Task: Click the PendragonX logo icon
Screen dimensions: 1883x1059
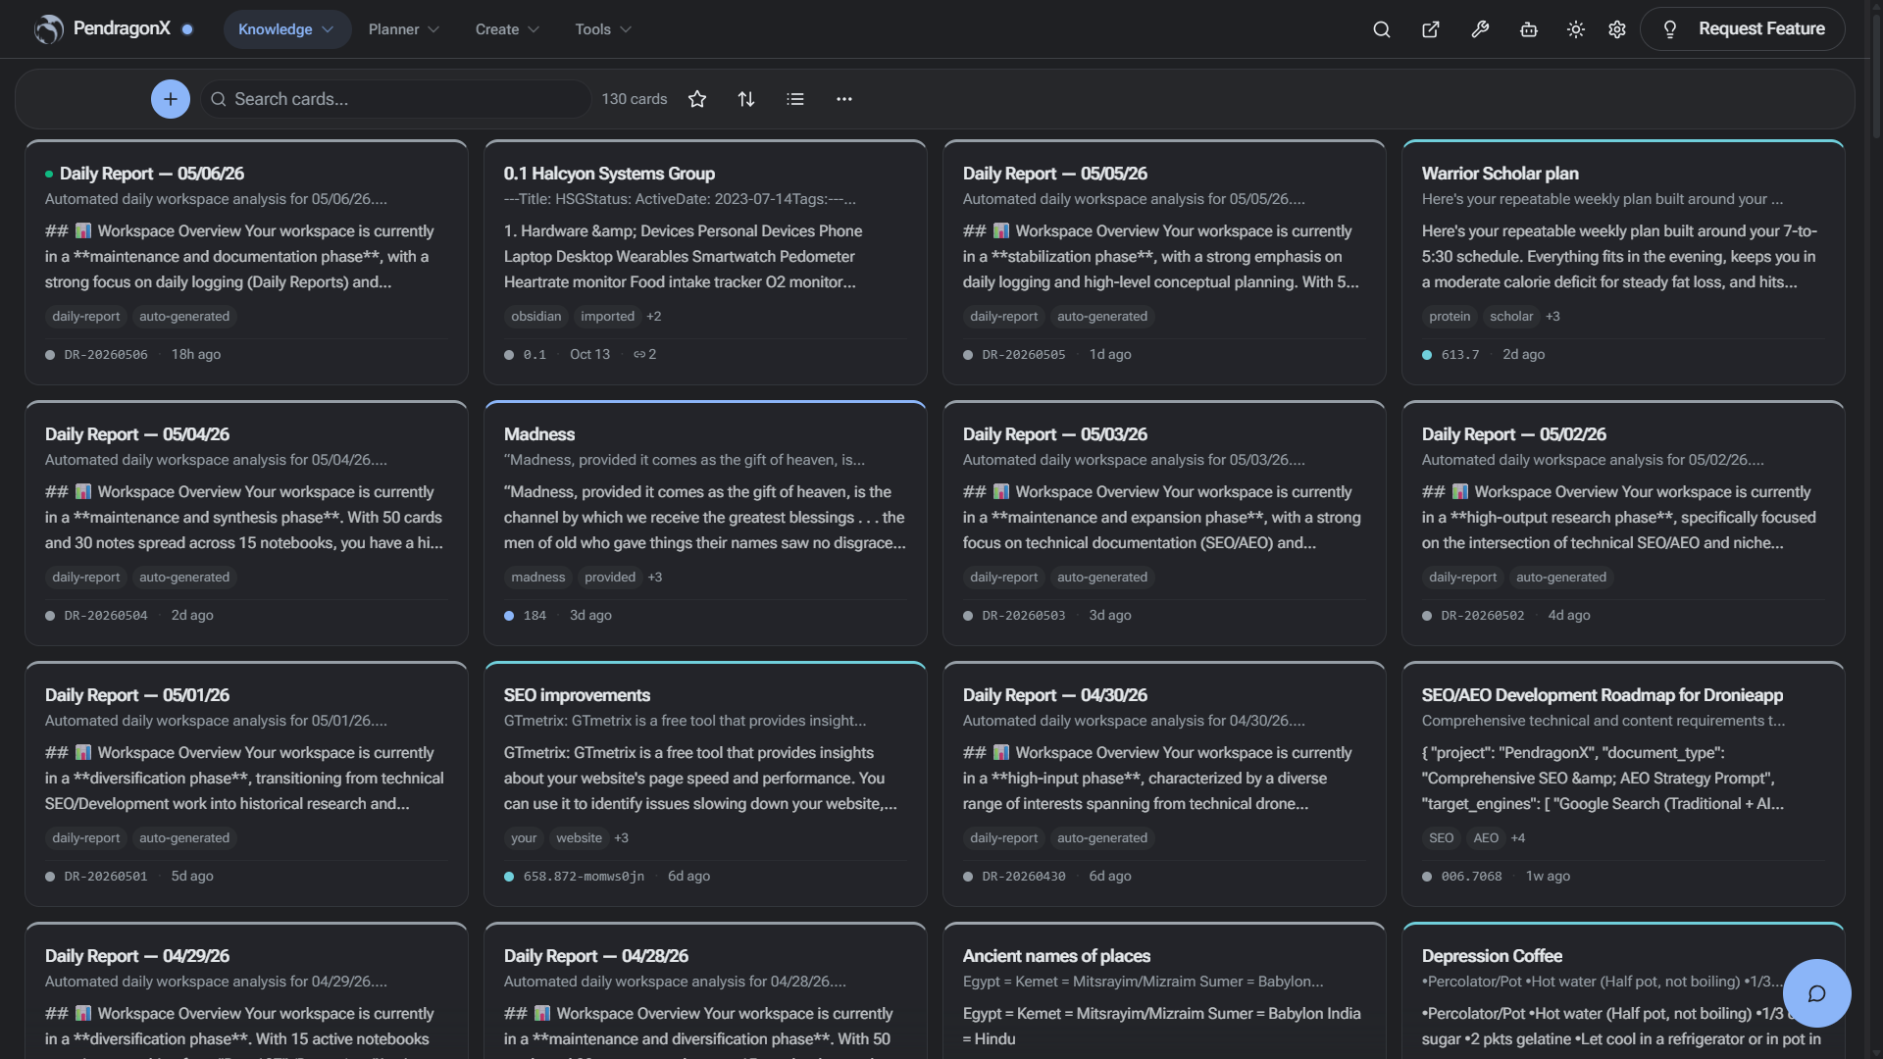Action: click(48, 29)
